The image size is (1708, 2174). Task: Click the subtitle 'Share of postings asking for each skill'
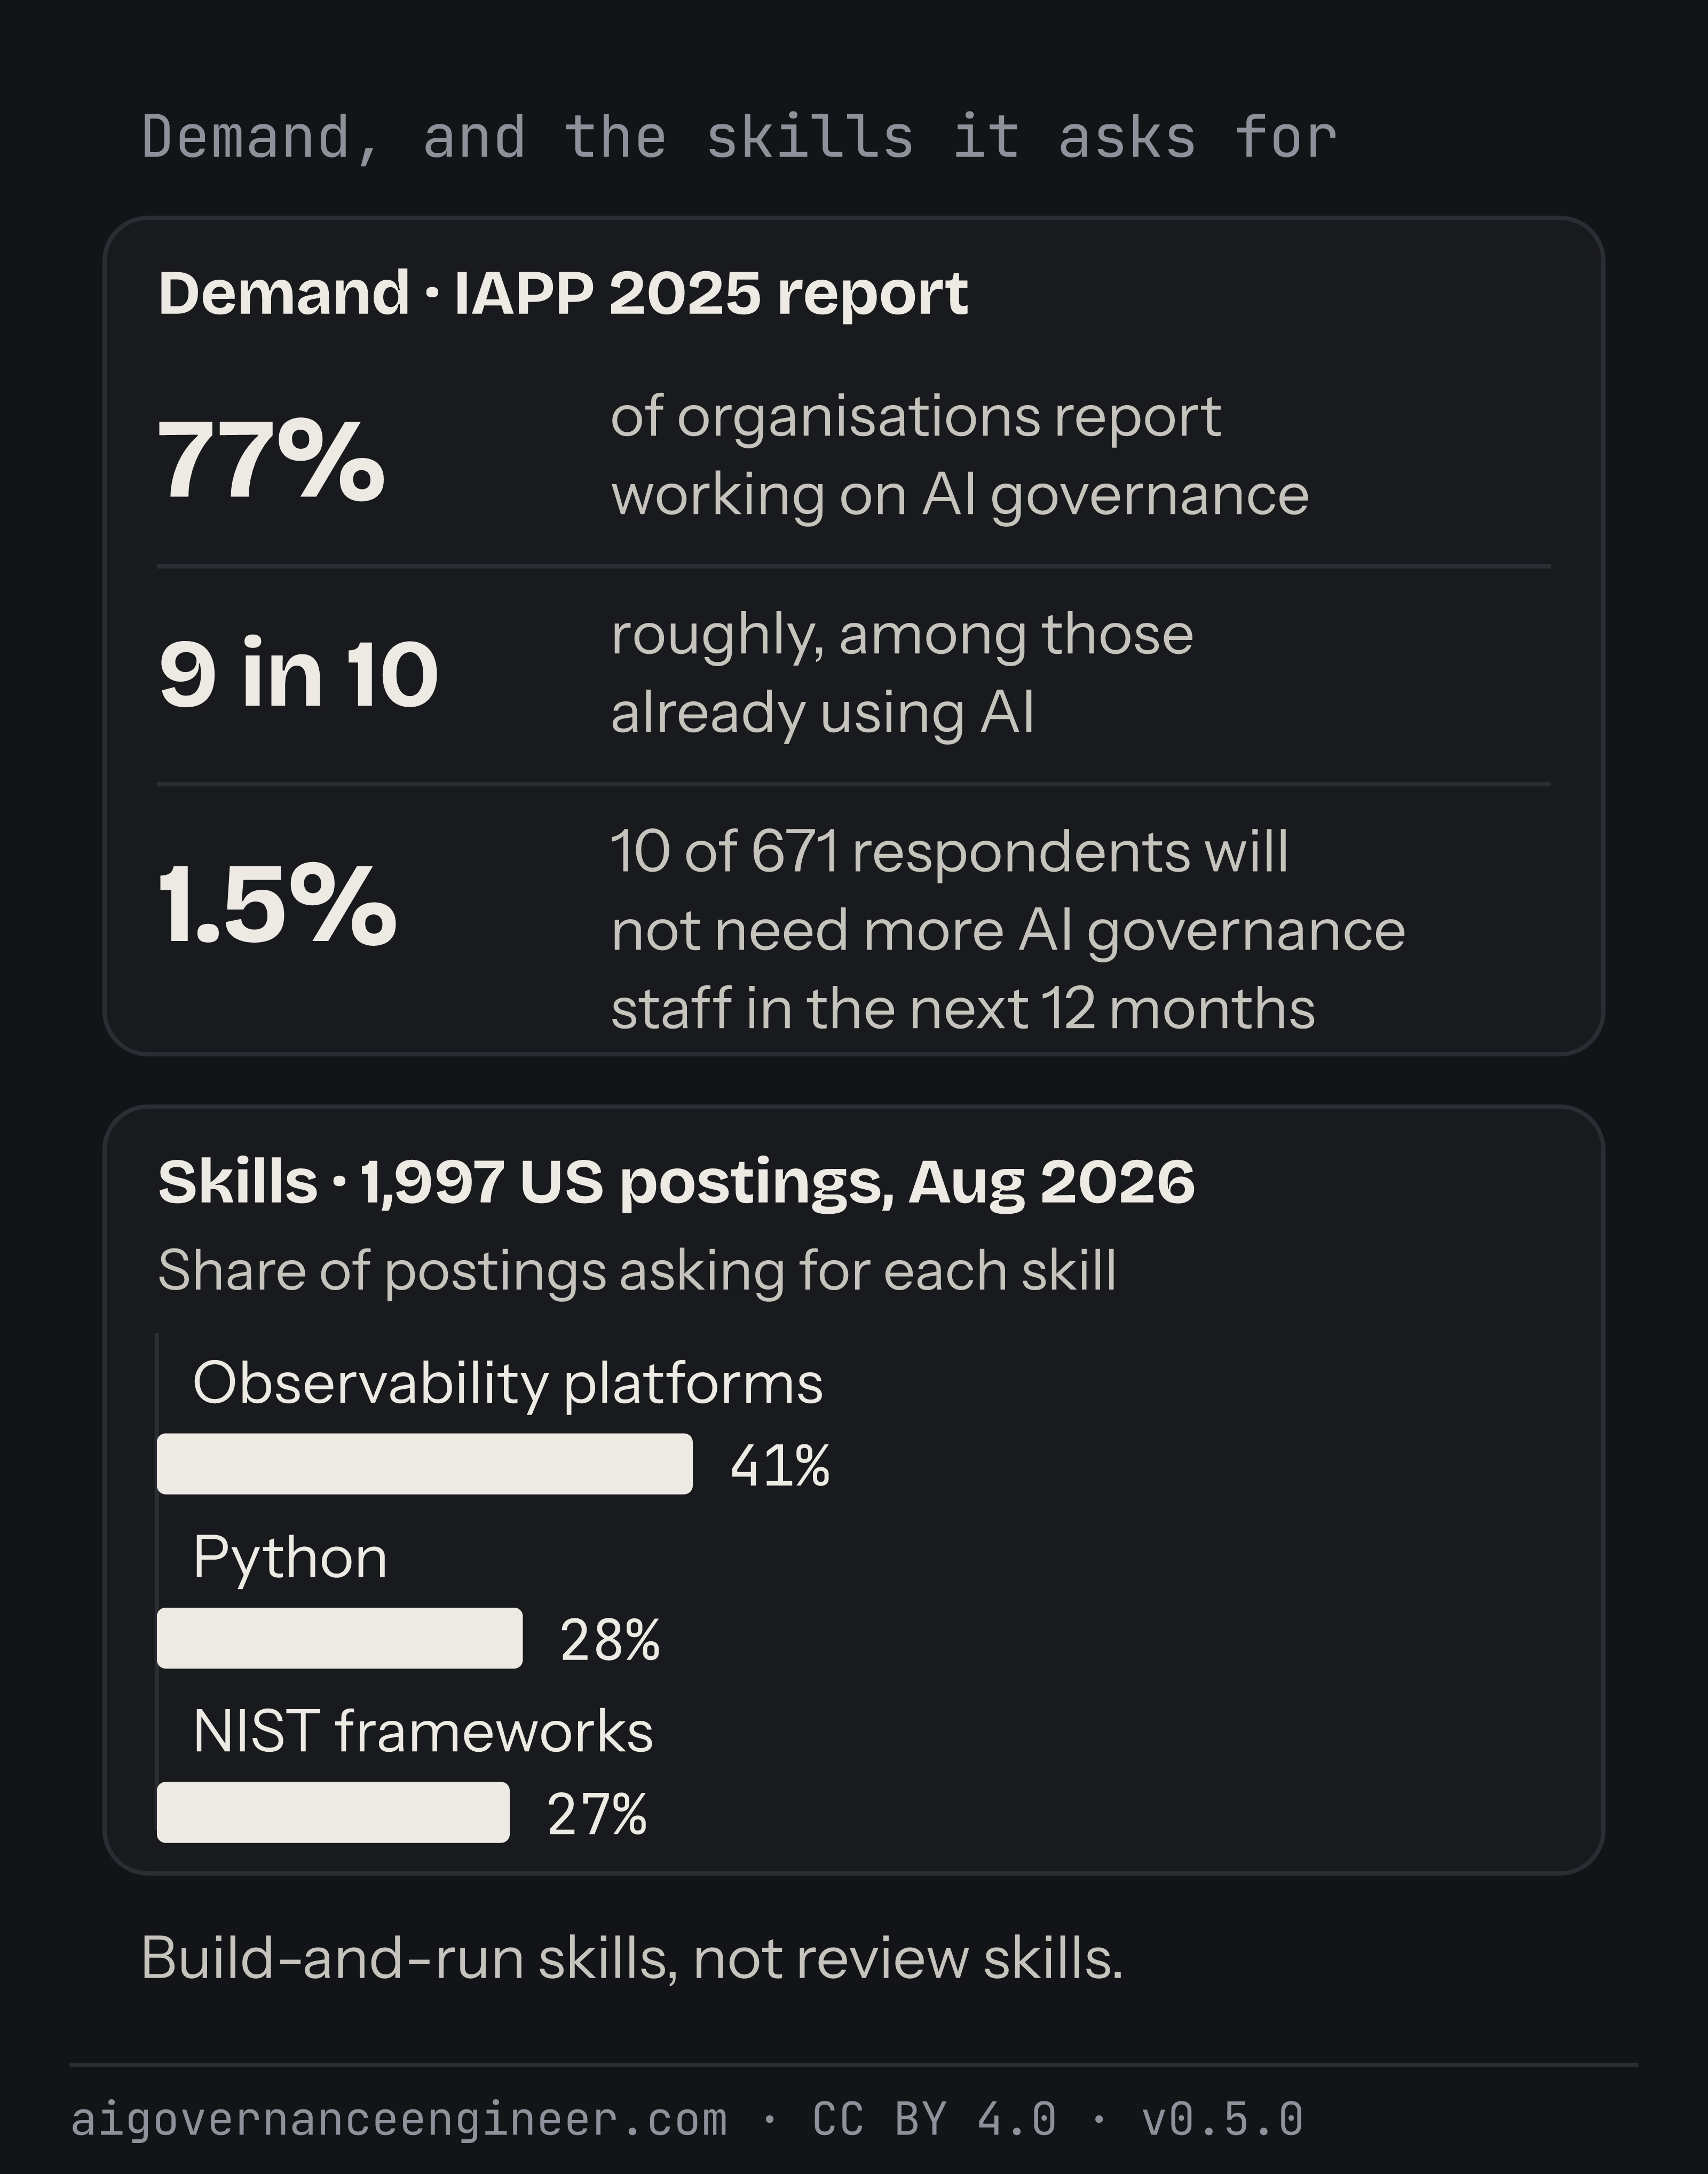click(637, 1271)
